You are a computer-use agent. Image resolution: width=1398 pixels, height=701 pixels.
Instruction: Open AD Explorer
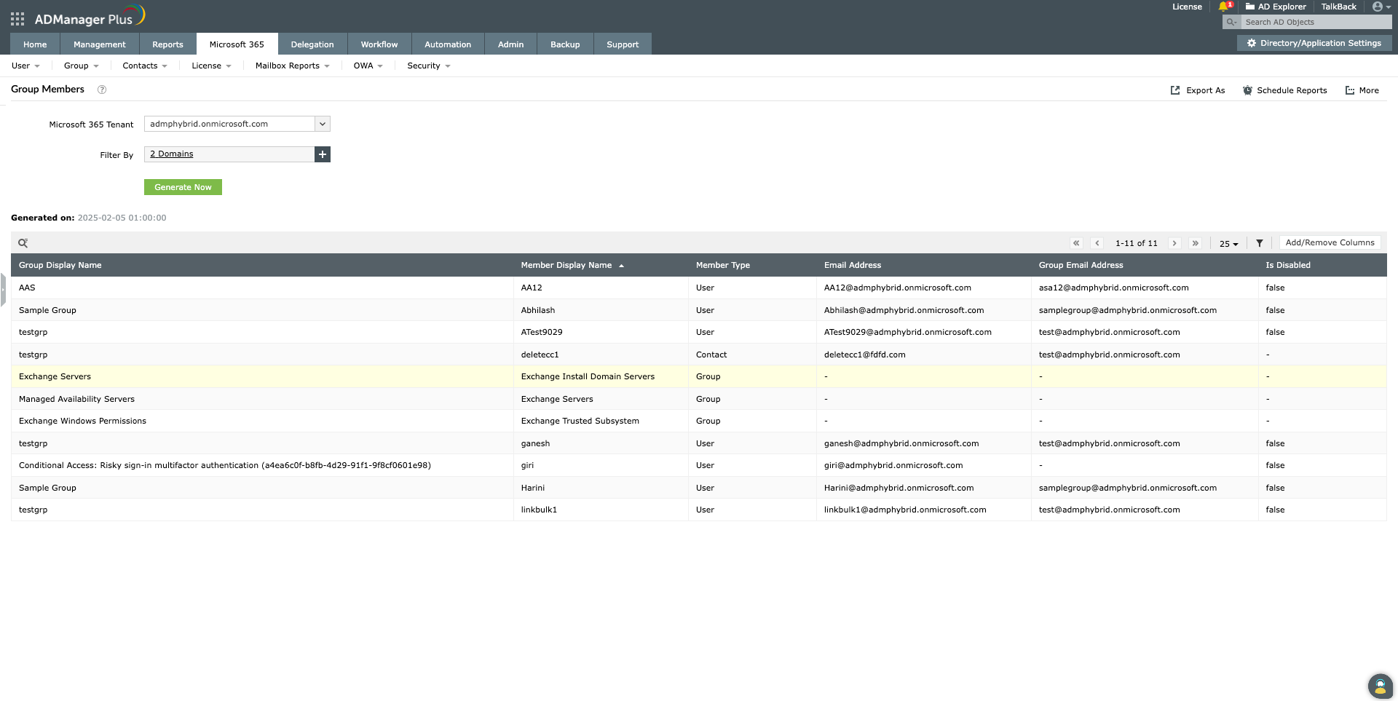[1276, 7]
